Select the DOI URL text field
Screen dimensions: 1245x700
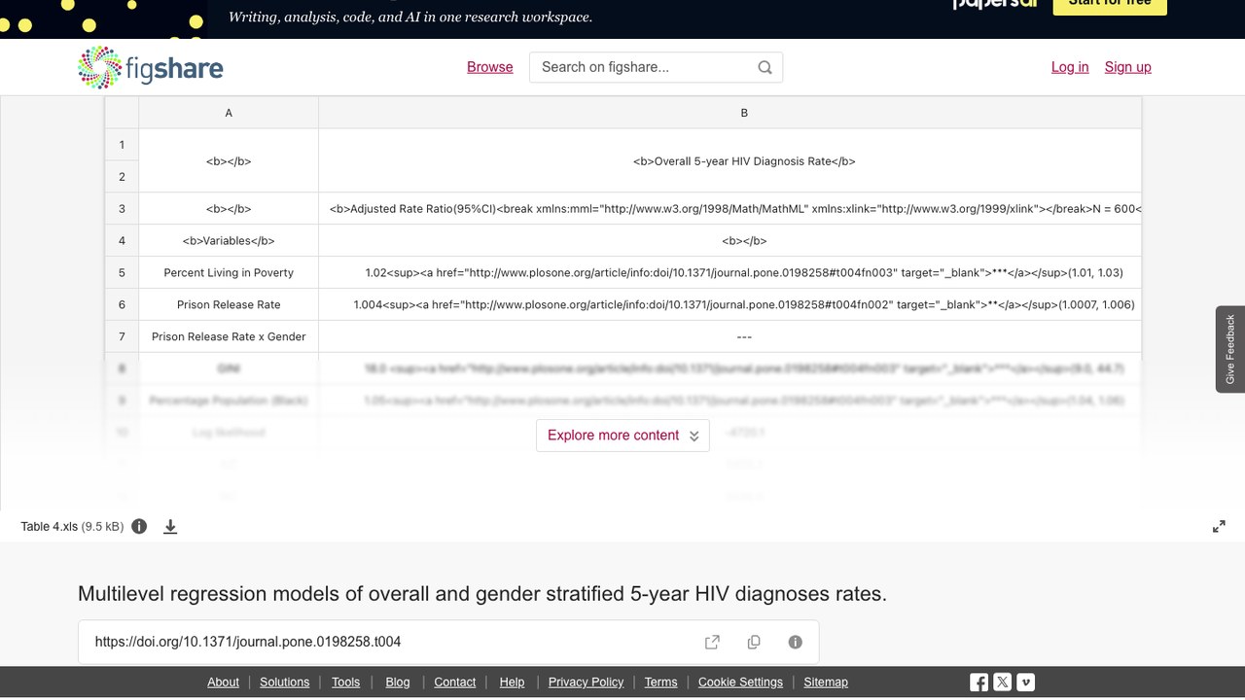[448, 642]
